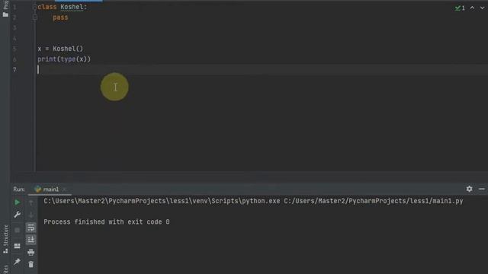Viewport: 488px width, 274px height.
Task: Click the down arrow in Run toolbar
Action: 30,215
